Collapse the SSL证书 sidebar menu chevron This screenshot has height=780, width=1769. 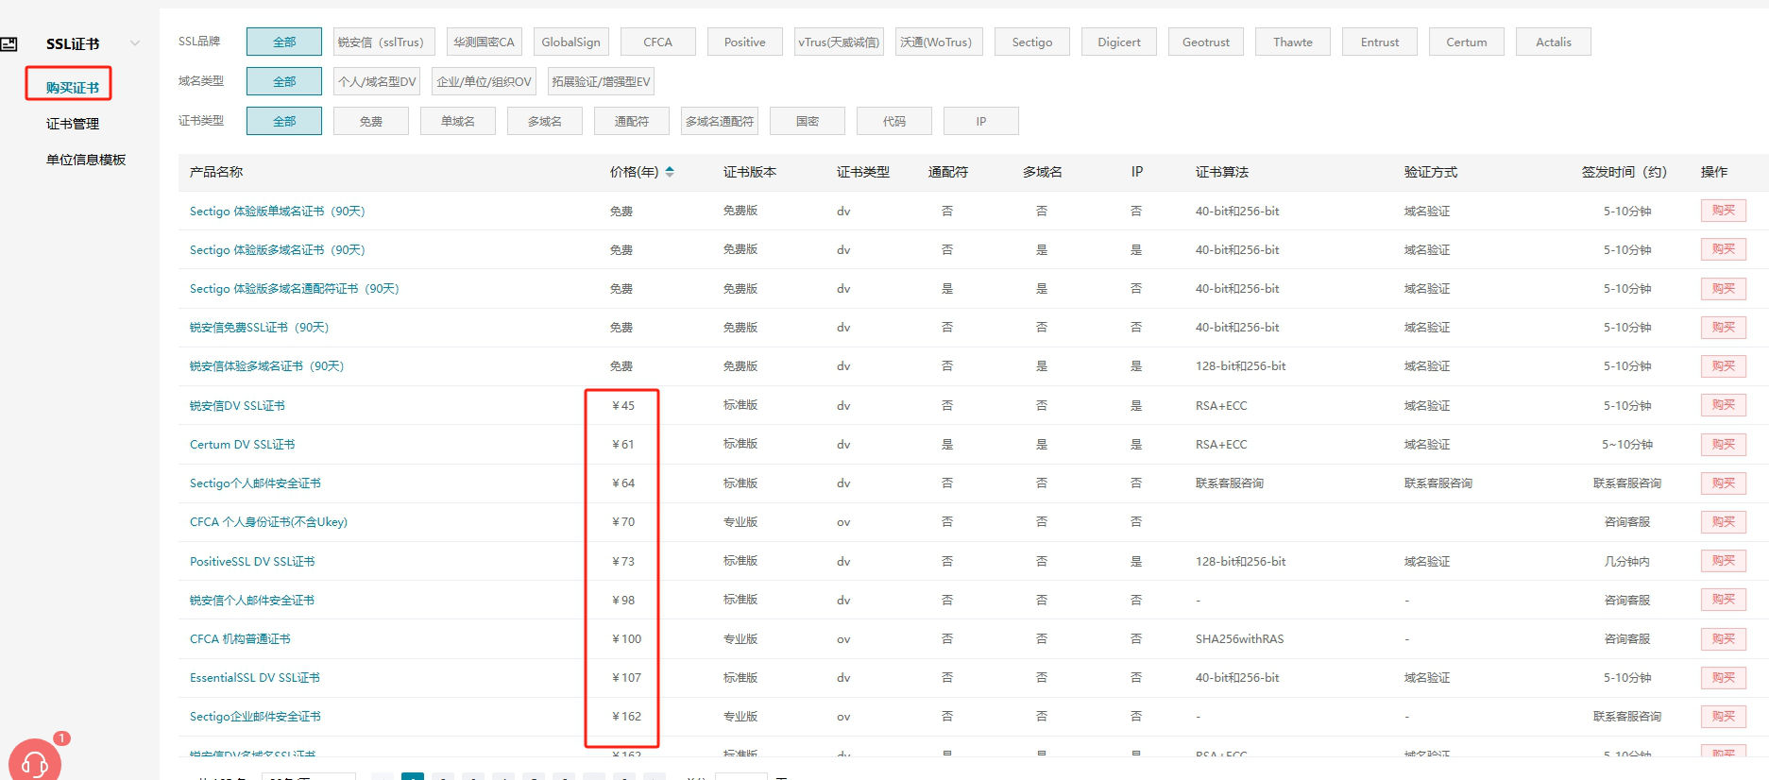coord(135,43)
